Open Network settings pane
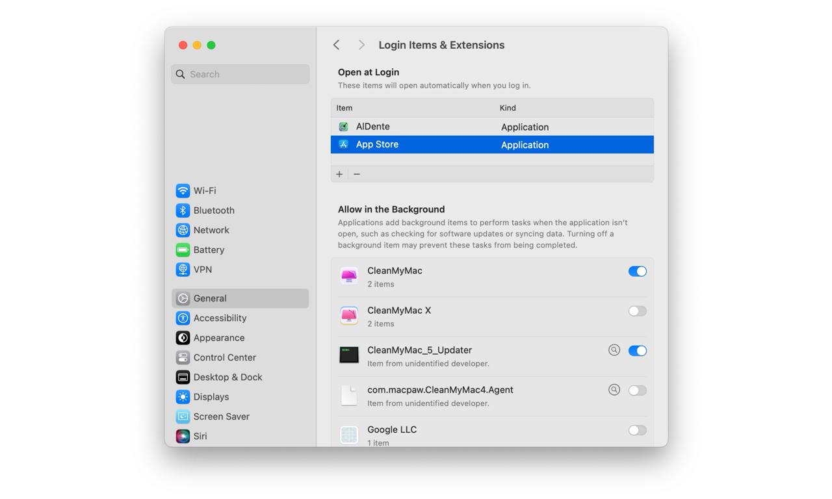 [x=240, y=230]
